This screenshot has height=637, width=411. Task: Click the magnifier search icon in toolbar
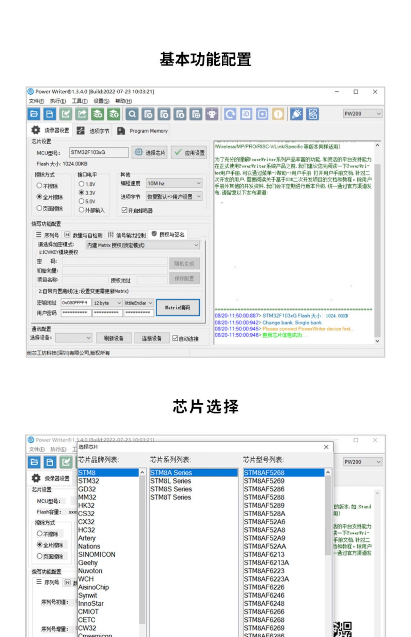tap(132, 114)
